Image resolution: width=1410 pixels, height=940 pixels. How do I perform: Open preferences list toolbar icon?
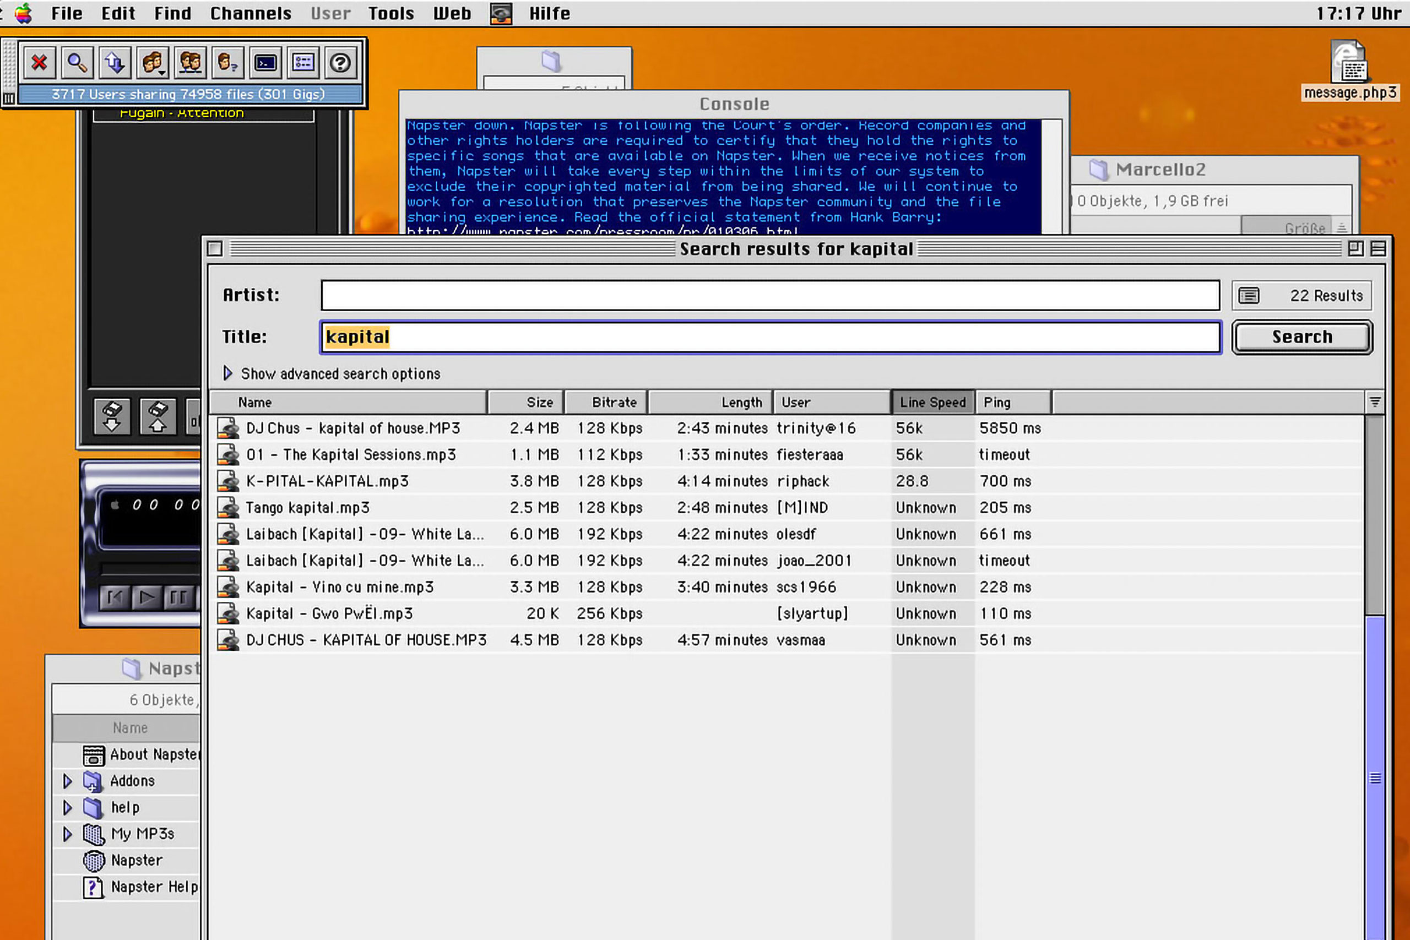pyautogui.click(x=303, y=62)
